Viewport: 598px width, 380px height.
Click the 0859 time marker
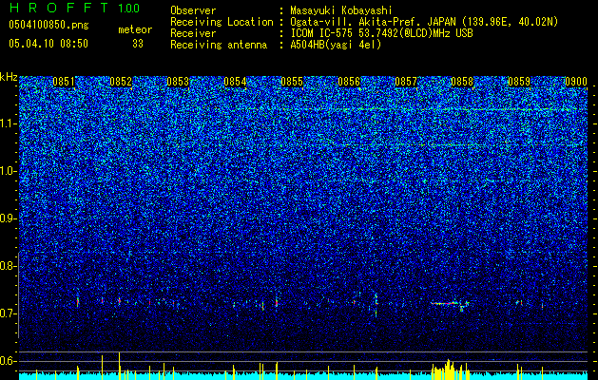(519, 82)
